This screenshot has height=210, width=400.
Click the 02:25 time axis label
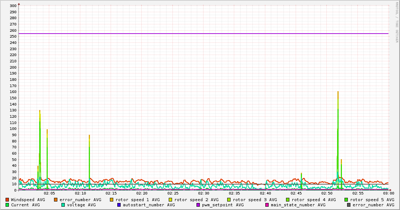point(173,193)
